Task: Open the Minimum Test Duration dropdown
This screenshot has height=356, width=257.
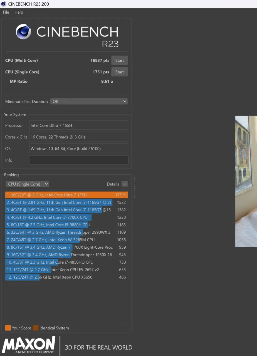Action: (89, 102)
